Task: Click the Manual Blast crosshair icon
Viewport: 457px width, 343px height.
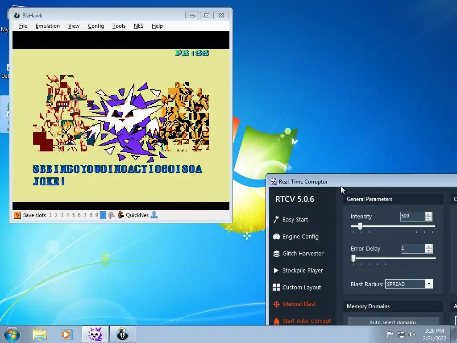Action: click(x=276, y=304)
